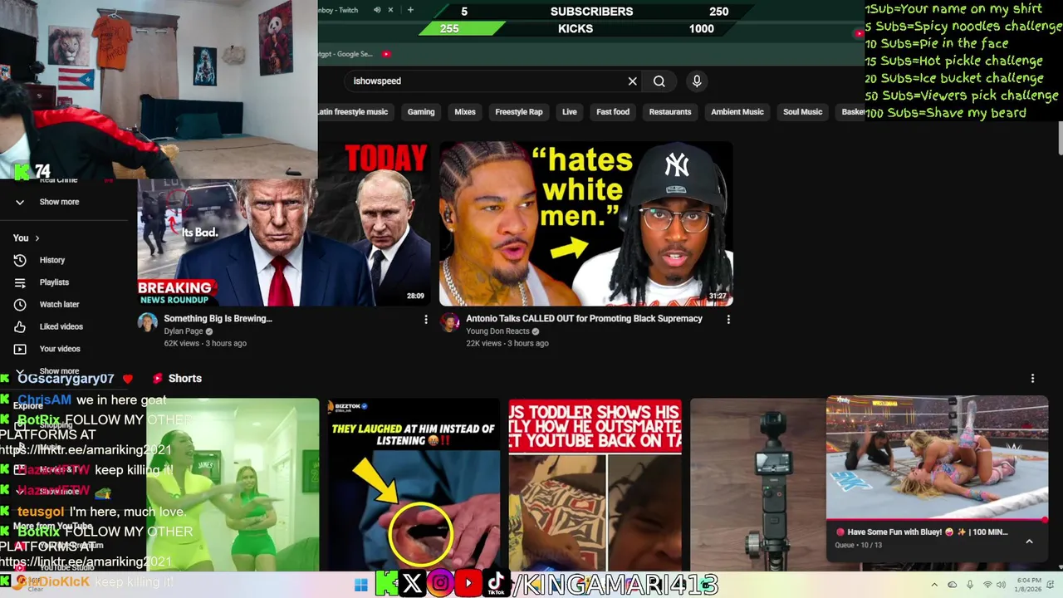Select the Soul Music chip

tap(803, 112)
